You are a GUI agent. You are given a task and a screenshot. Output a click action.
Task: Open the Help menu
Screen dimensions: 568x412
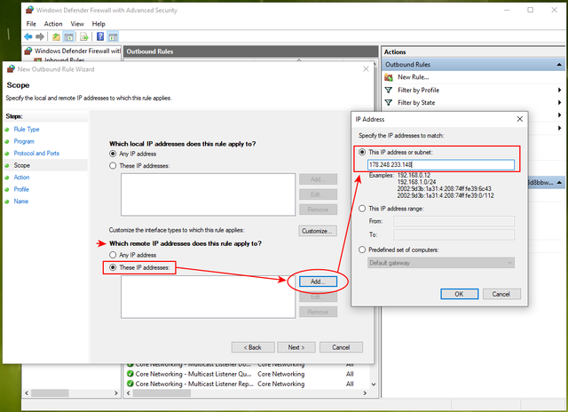[x=99, y=24]
